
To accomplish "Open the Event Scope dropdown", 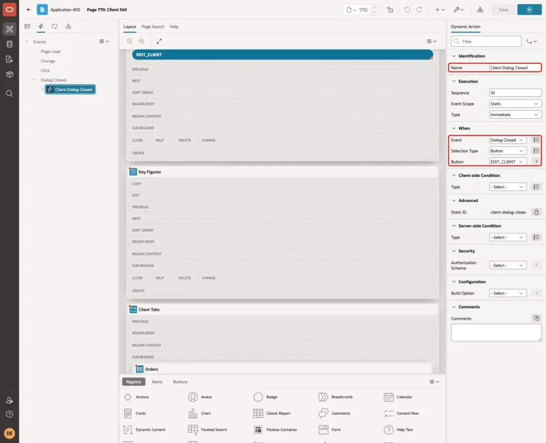I will 515,104.
